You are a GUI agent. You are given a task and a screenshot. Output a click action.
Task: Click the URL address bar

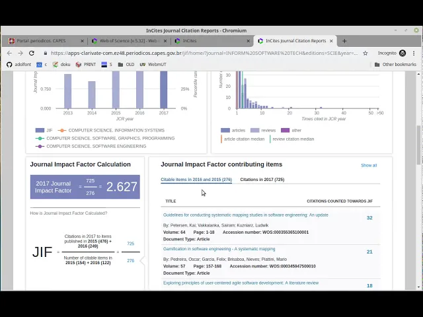pyautogui.click(x=204, y=53)
